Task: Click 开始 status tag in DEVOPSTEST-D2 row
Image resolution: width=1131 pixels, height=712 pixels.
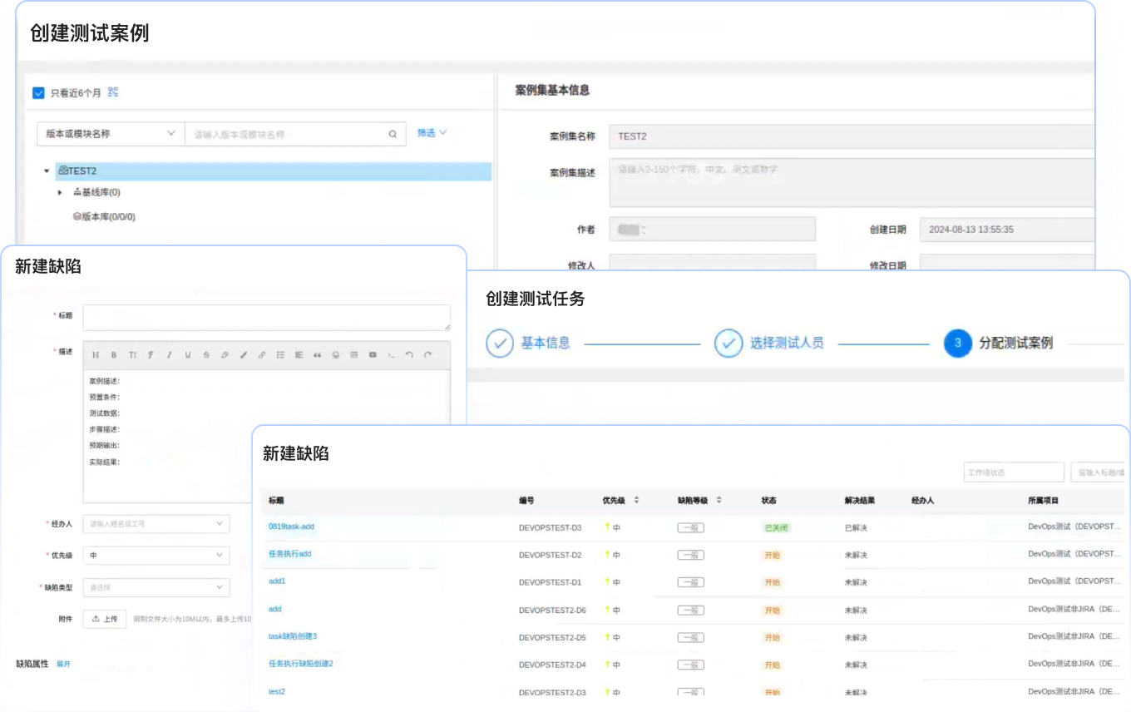Action: (x=773, y=555)
